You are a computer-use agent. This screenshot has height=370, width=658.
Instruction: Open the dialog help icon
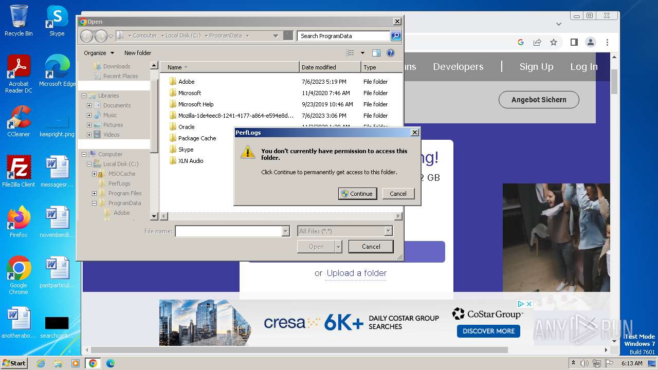(391, 53)
